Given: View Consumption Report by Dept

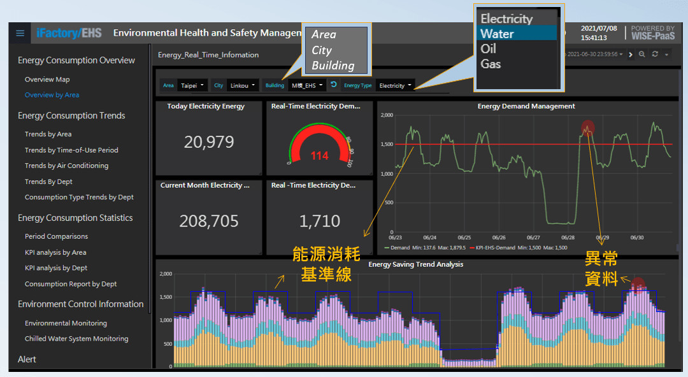Looking at the screenshot, I should pyautogui.click(x=71, y=284).
